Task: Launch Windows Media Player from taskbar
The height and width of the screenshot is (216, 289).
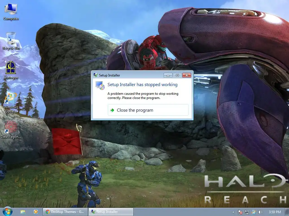Action: pyautogui.click(x=36, y=212)
